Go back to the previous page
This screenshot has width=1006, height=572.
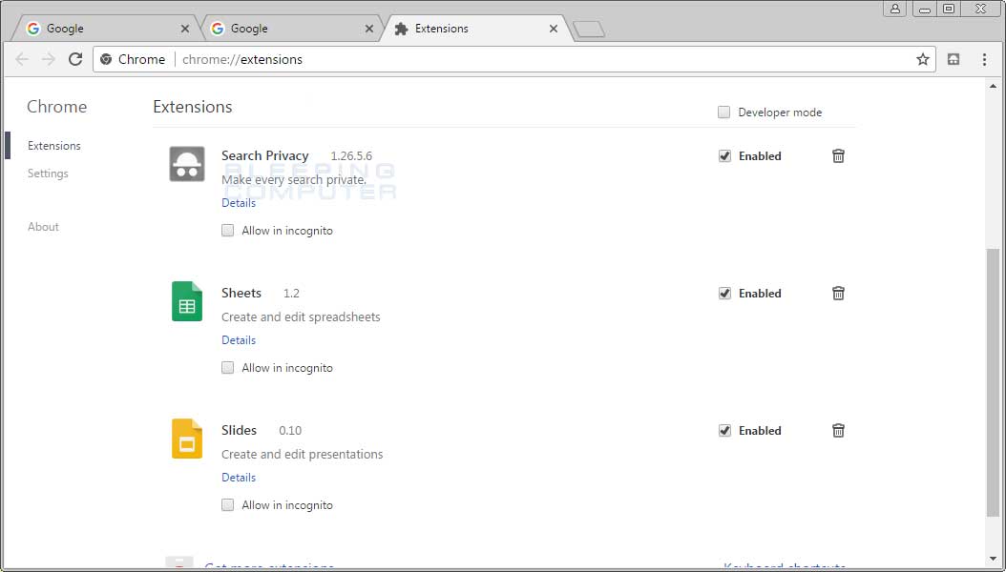pyautogui.click(x=22, y=59)
